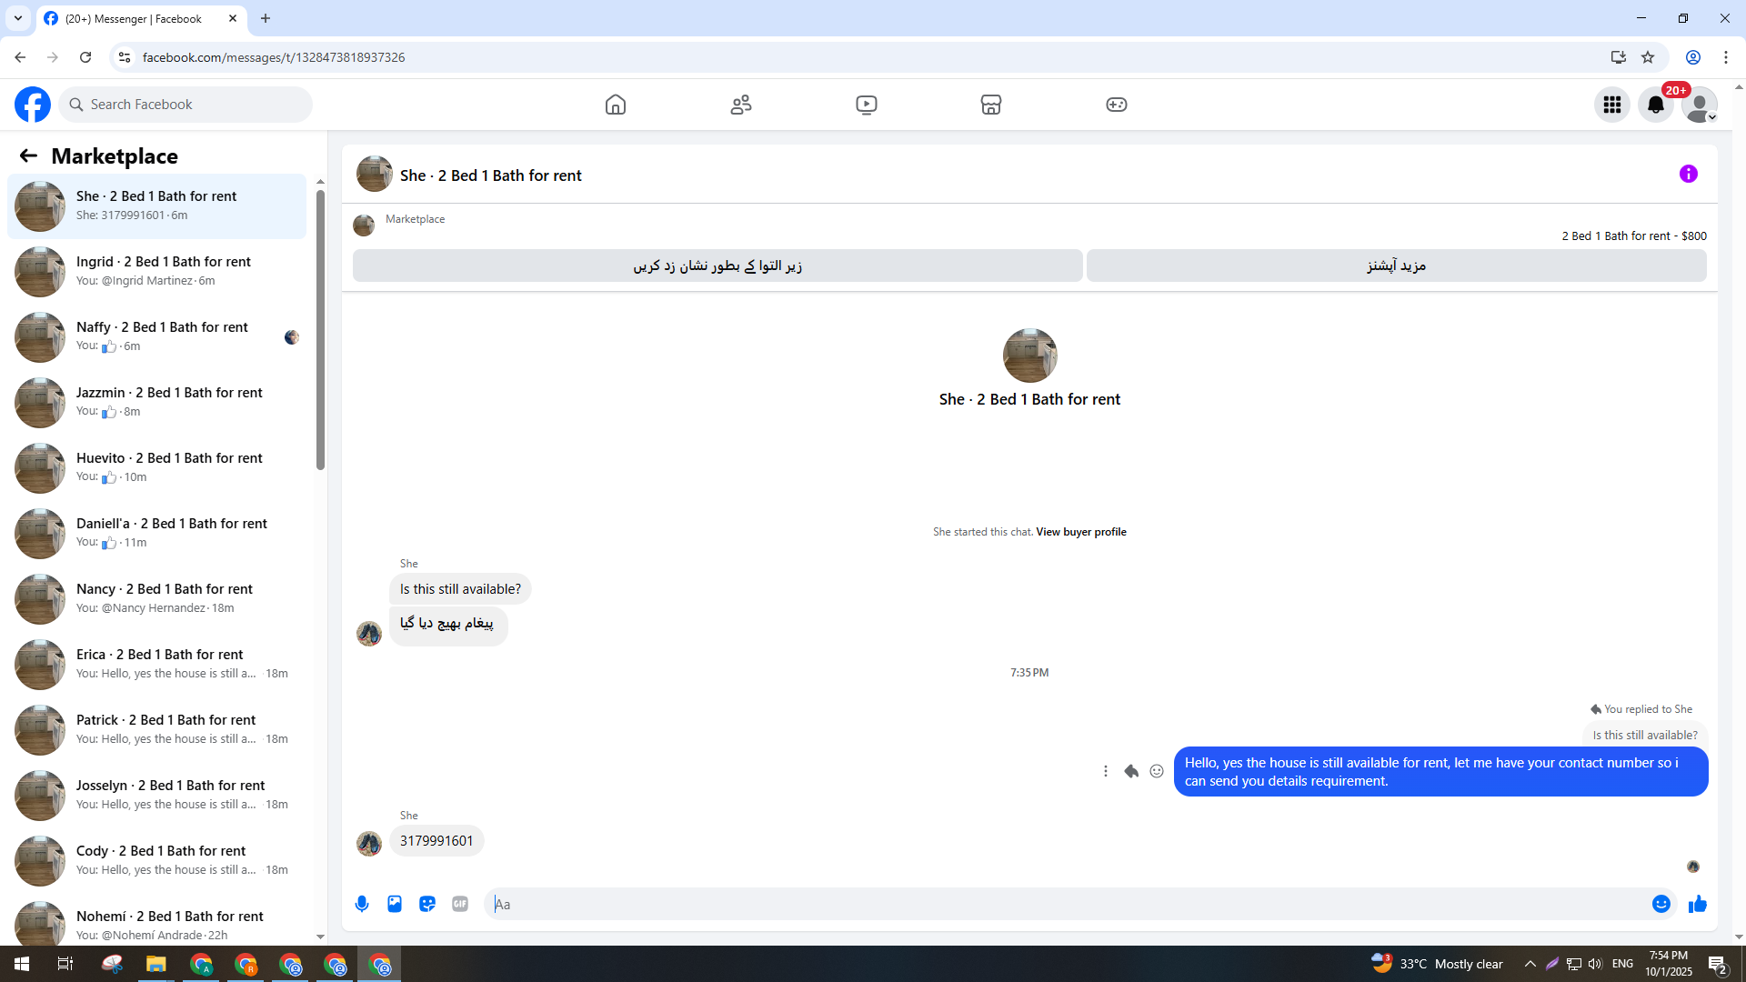Open the Daniell'a conversation
The height and width of the screenshot is (982, 1746).
(x=156, y=533)
